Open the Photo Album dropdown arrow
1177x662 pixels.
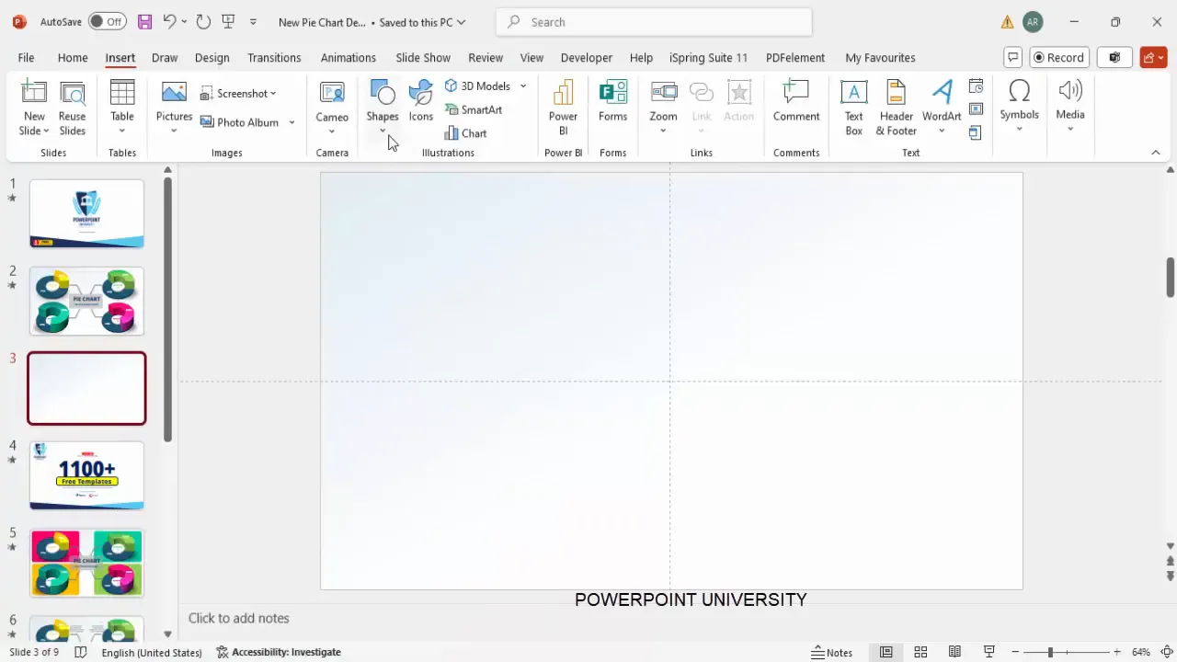pos(291,122)
